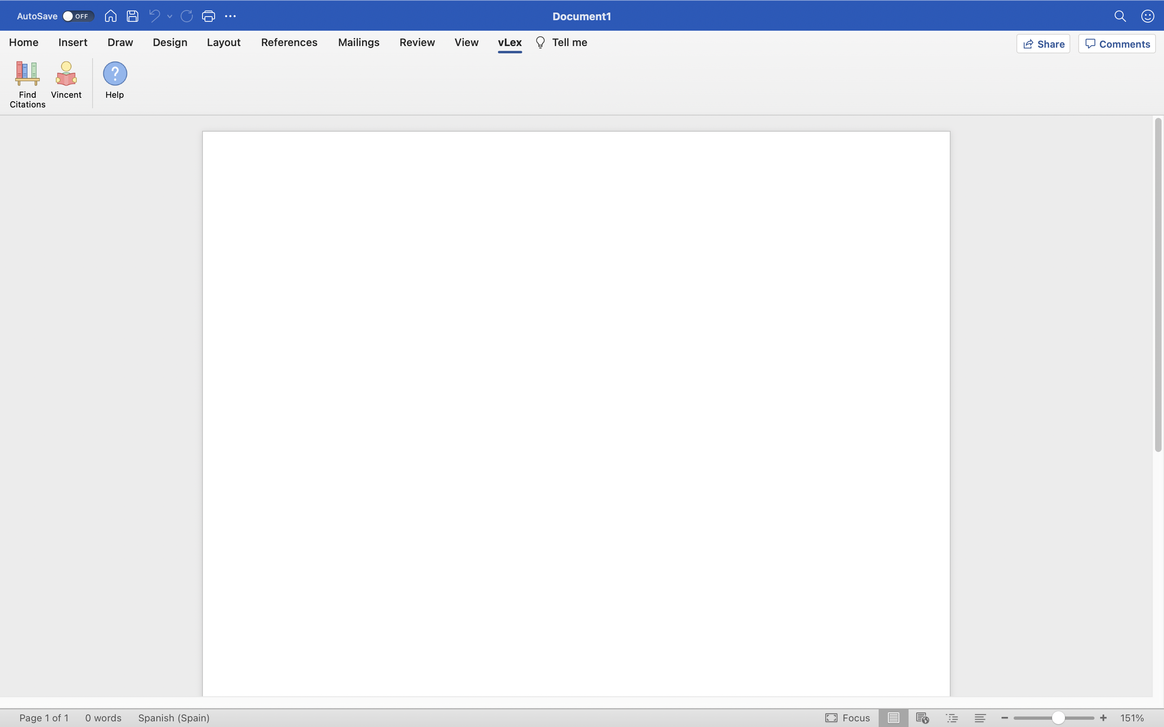Click the Home icon in title bar

pos(111,16)
